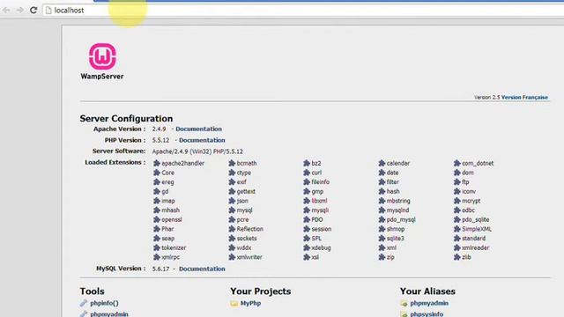Click puzzle icon beside curl
This screenshot has width=564, height=317.
[307, 173]
